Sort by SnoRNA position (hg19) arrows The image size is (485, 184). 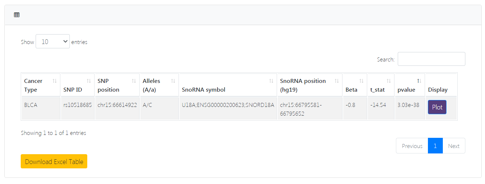click(x=337, y=81)
